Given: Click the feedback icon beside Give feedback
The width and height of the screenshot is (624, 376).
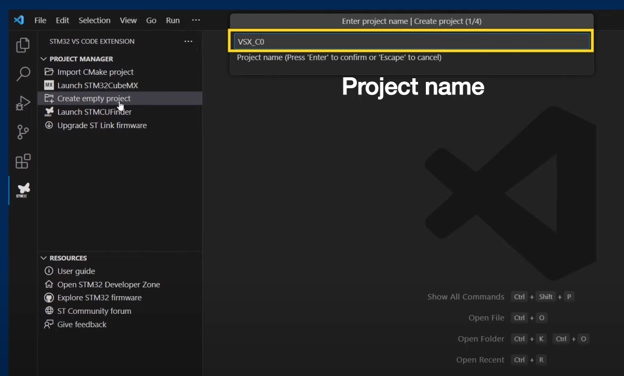Looking at the screenshot, I should click(x=49, y=325).
